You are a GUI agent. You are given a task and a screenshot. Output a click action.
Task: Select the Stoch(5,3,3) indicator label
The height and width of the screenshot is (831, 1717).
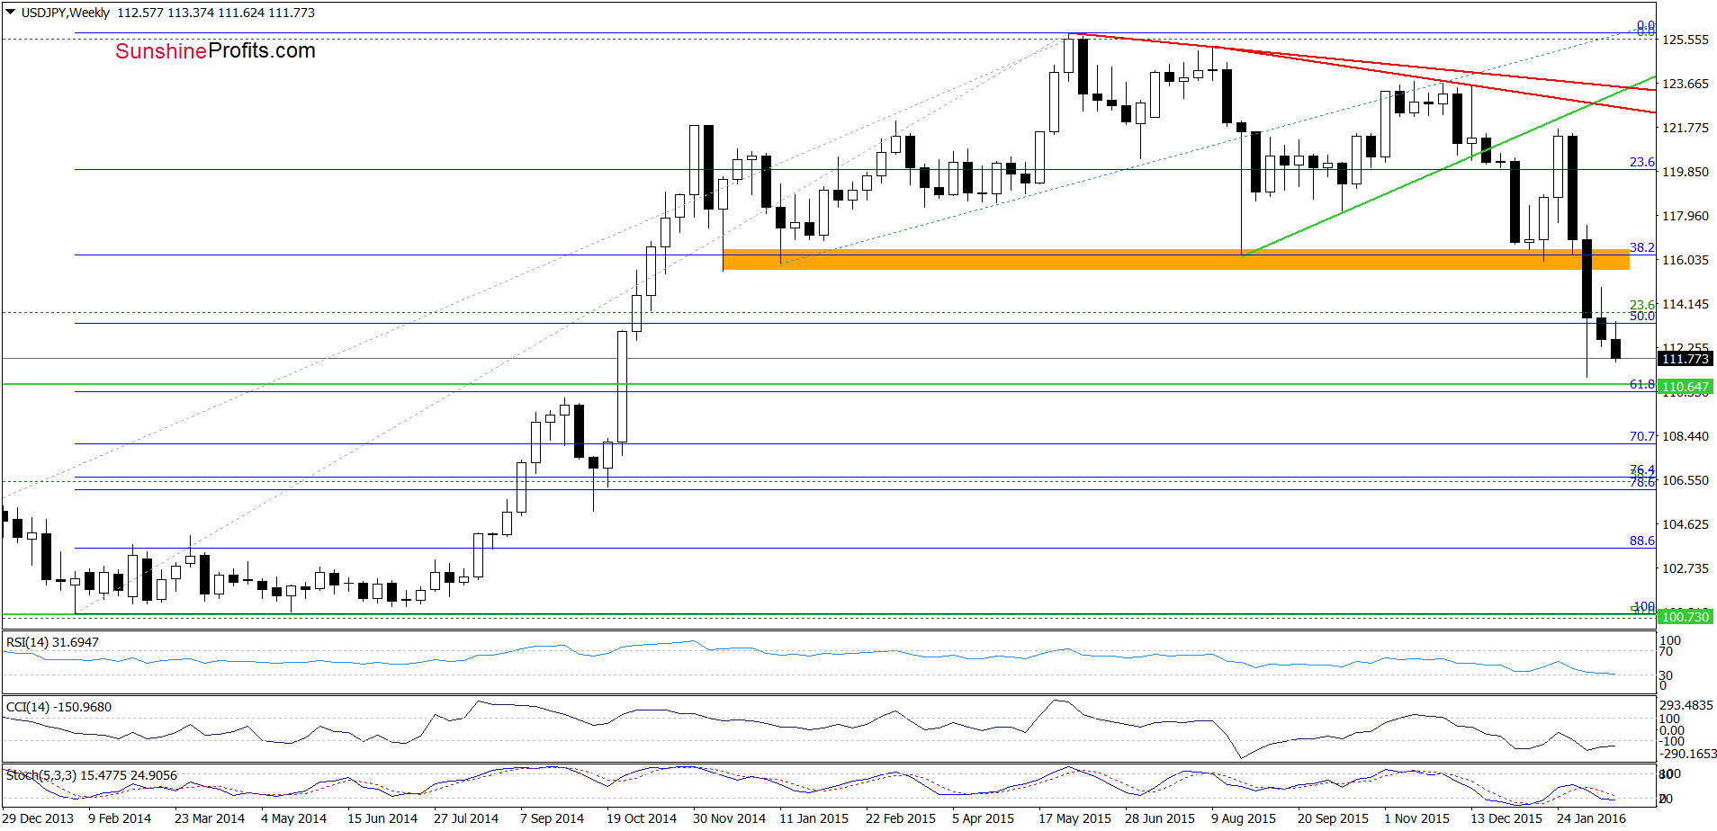coord(92,775)
